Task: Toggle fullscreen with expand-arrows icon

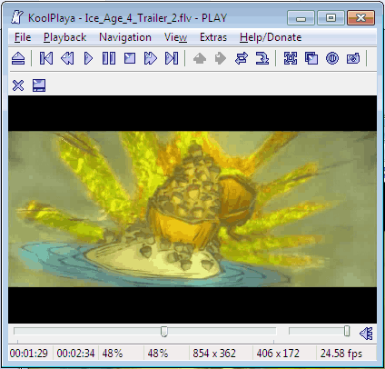Action: point(291,58)
